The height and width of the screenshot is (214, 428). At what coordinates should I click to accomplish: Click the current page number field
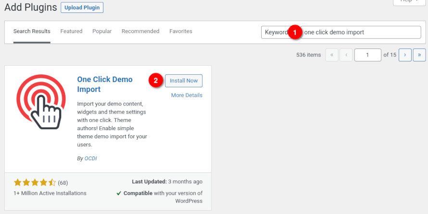[x=368, y=55]
